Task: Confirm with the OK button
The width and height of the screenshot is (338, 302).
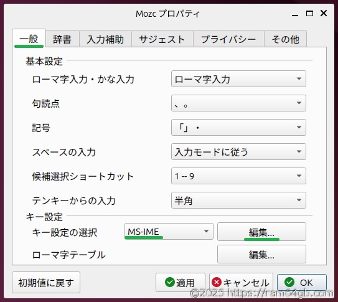Action: click(301, 282)
